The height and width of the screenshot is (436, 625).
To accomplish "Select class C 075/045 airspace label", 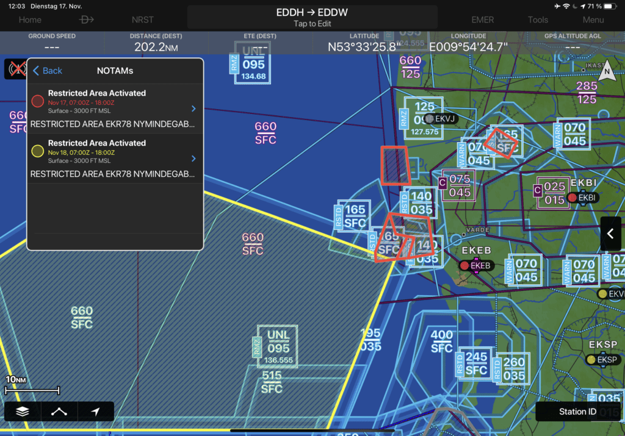I will (x=457, y=186).
